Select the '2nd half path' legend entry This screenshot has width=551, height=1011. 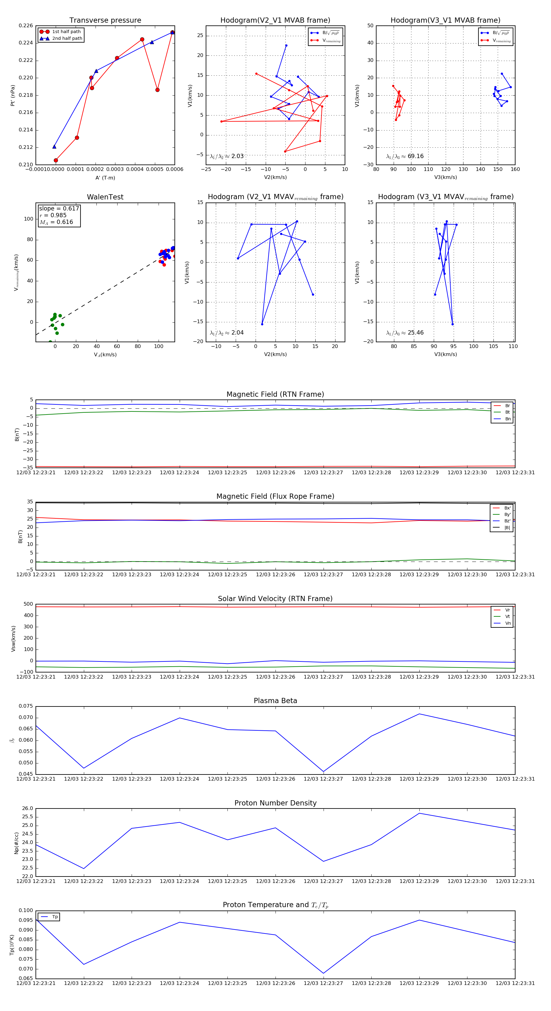61,39
